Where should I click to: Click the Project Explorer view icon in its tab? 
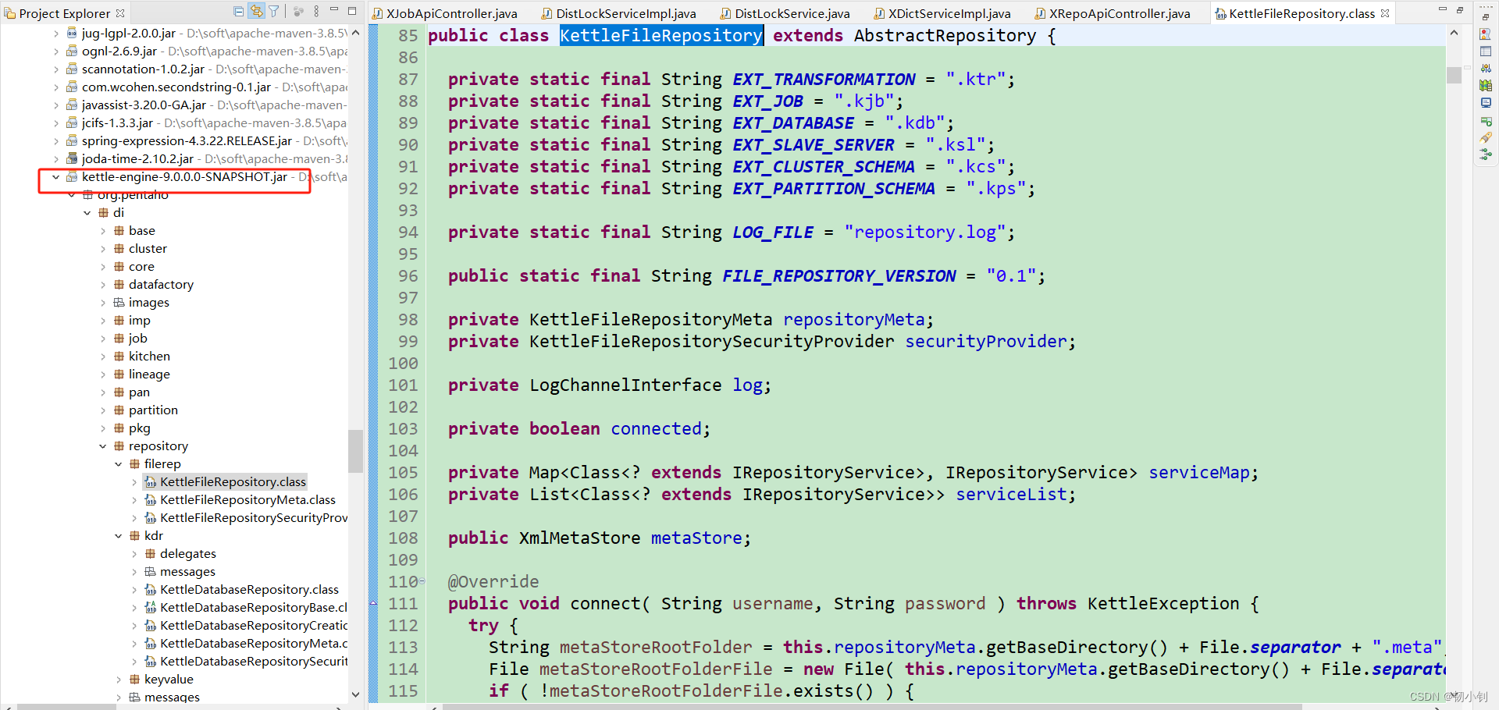click(10, 13)
